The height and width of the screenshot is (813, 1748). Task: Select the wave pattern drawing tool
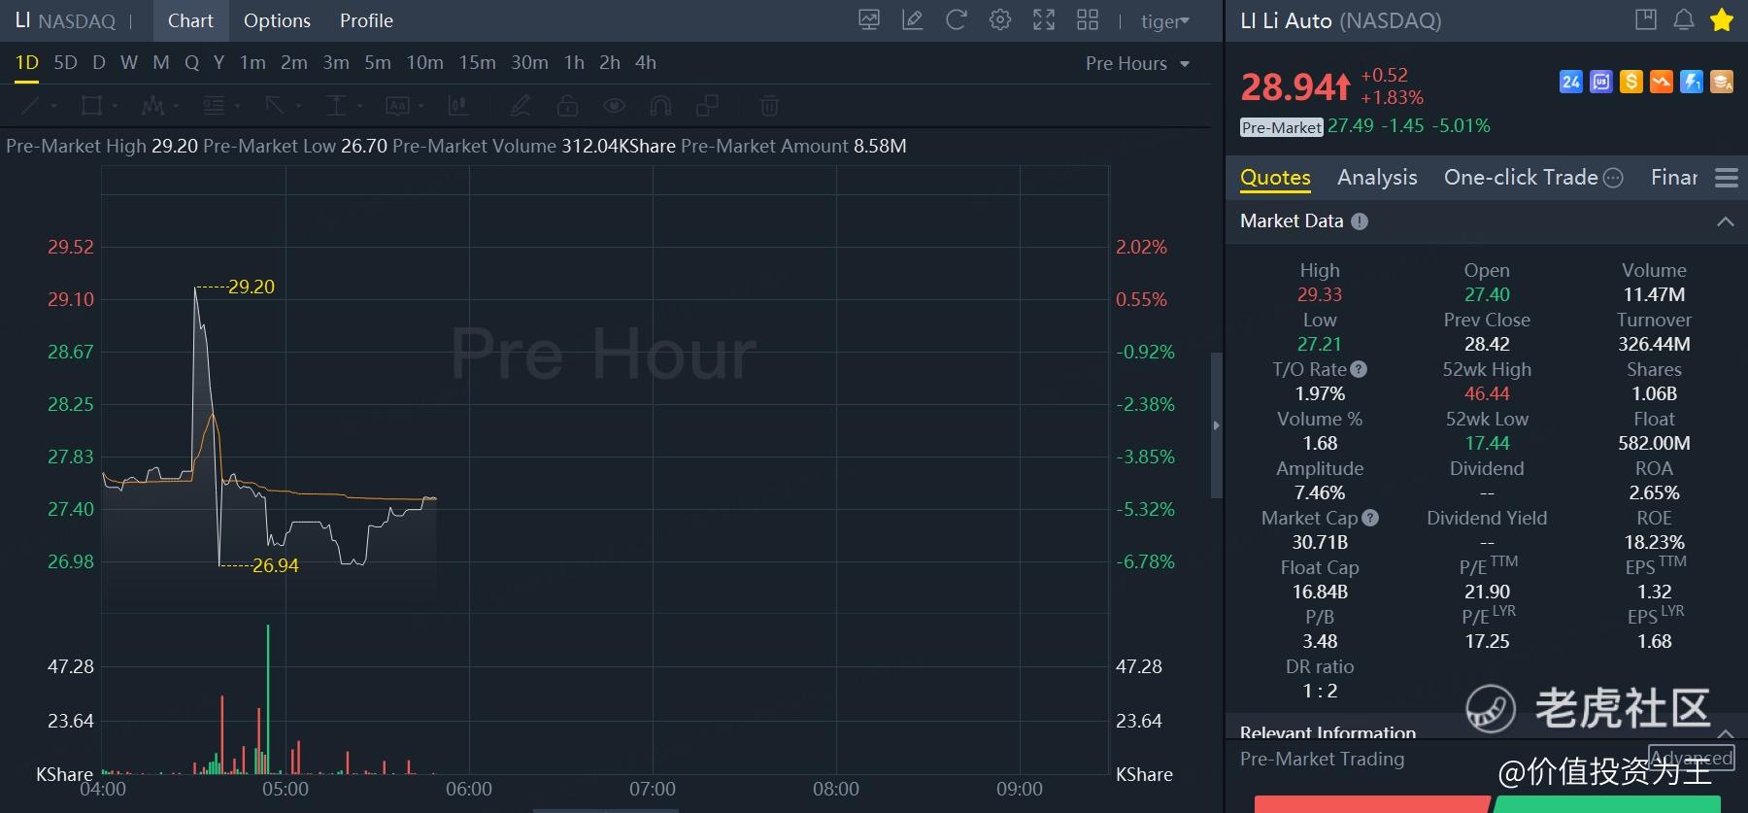pyautogui.click(x=152, y=106)
